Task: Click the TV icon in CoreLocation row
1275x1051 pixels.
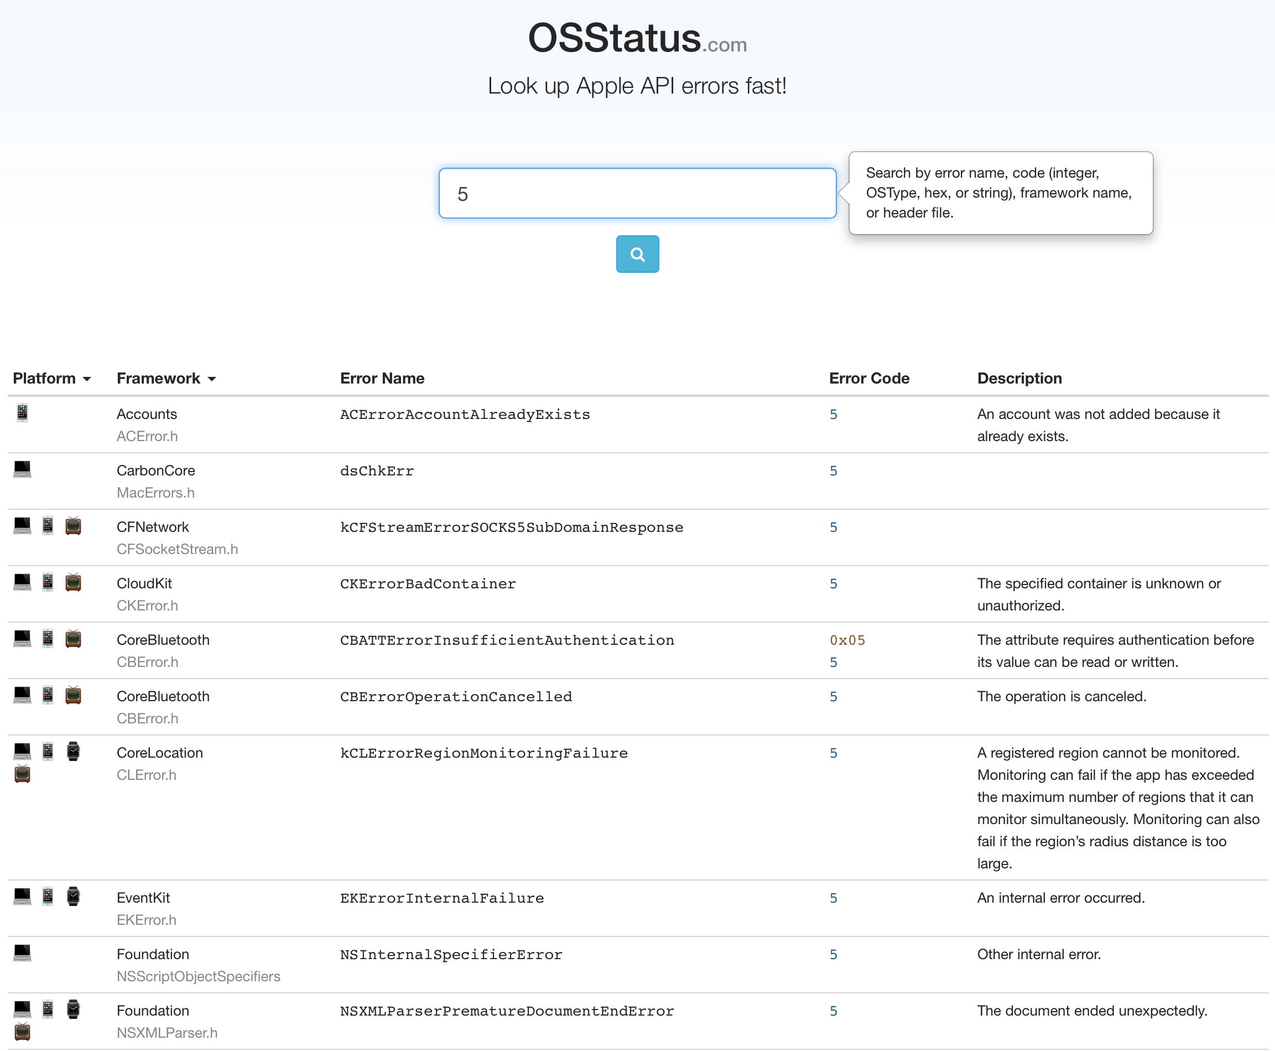Action: 22,774
